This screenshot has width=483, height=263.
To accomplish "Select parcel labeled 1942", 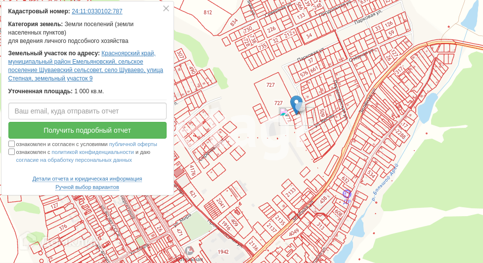I will (x=223, y=252).
